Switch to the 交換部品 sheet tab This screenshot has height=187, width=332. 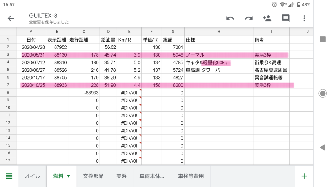tap(93, 176)
